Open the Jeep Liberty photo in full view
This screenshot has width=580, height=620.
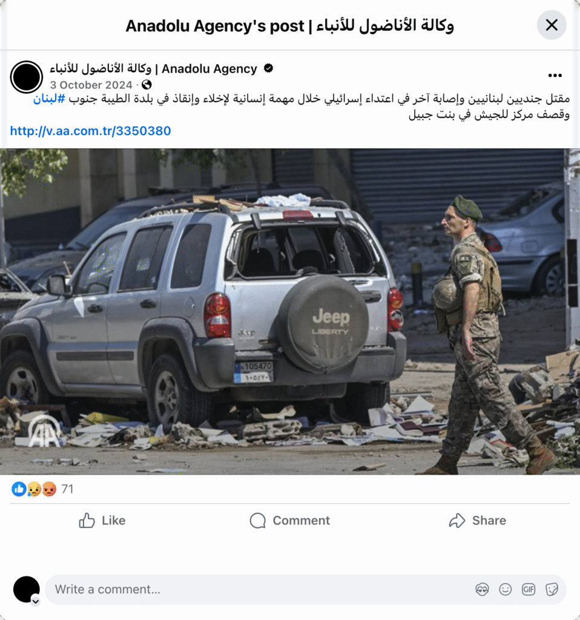click(290, 312)
